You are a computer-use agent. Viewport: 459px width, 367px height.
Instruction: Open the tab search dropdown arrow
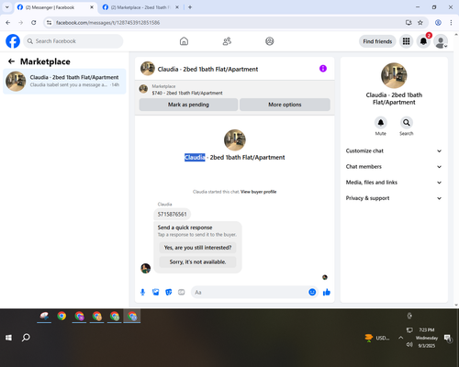7,7
